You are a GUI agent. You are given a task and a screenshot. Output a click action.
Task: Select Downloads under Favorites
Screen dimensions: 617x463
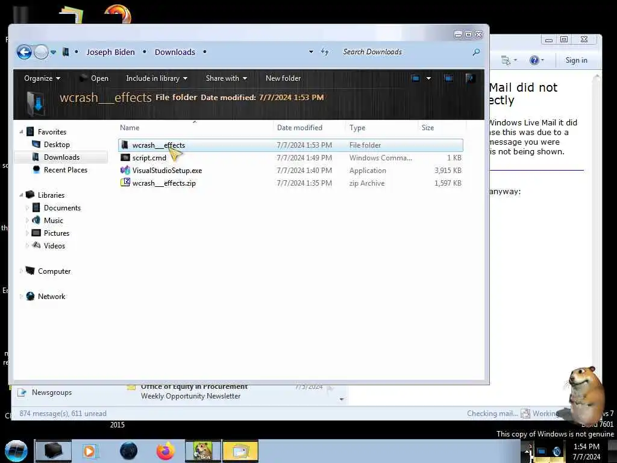[x=61, y=157]
